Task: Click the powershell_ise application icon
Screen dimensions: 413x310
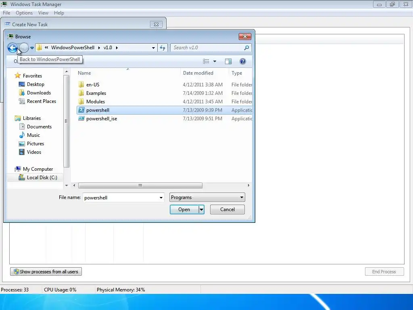Action: tap(81, 119)
